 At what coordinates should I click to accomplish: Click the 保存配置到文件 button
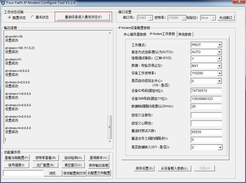coord(75,173)
